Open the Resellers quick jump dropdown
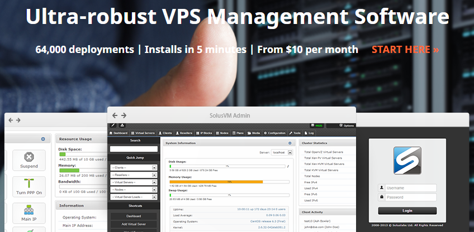 point(134,175)
